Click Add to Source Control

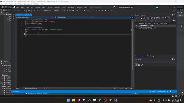click(159, 92)
